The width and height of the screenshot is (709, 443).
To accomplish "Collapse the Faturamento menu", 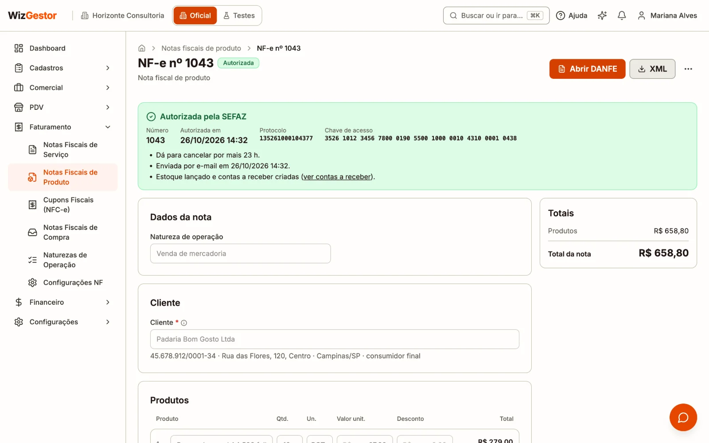I will (62, 127).
